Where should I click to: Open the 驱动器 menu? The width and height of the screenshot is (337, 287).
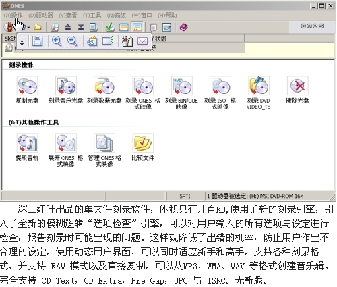click(40, 16)
